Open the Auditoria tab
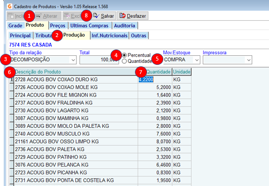 click(124, 25)
